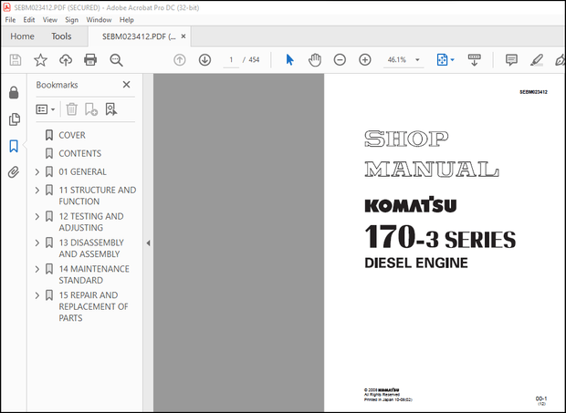Jump to COVER bookmark
The image size is (566, 413).
[x=72, y=135]
